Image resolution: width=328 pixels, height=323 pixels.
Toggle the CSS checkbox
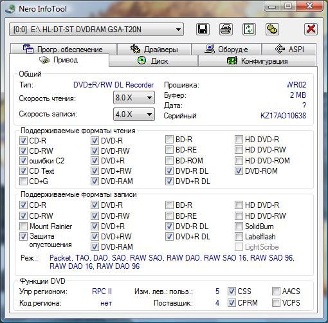click(232, 291)
